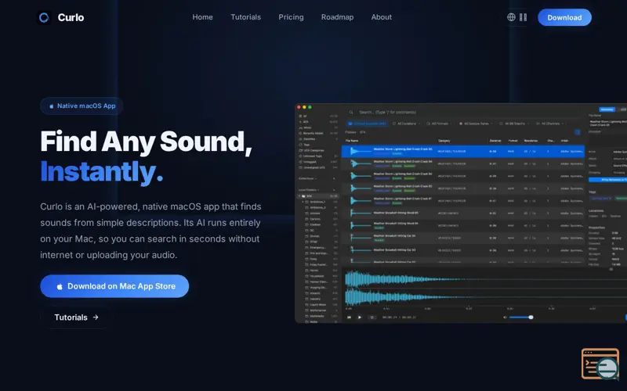Open the Household folder in the sidebar tree

click(x=321, y=276)
